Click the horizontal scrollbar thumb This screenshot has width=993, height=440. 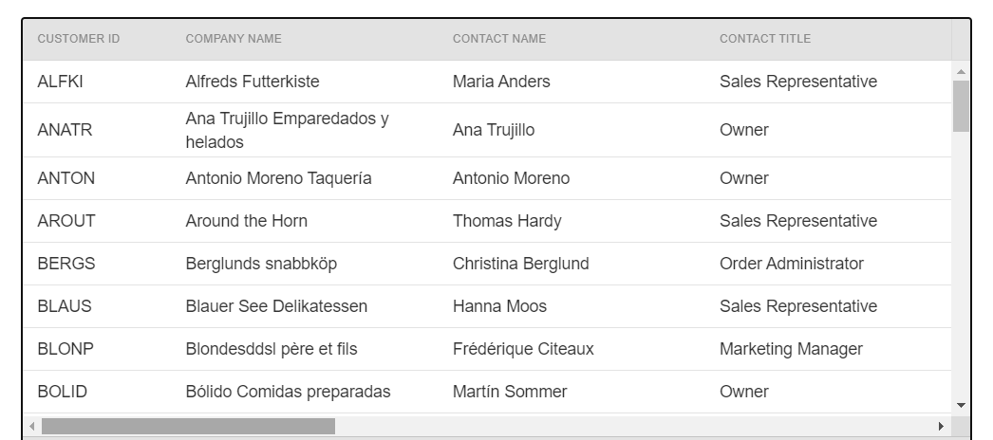click(x=188, y=427)
